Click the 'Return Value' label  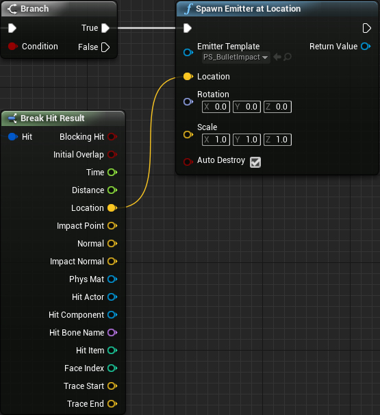333,47
